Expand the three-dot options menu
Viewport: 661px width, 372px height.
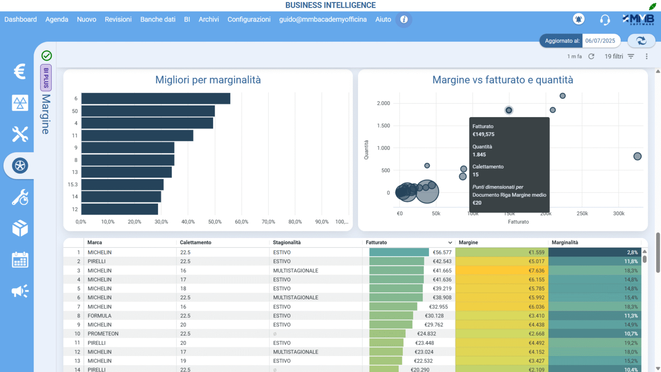point(646,56)
